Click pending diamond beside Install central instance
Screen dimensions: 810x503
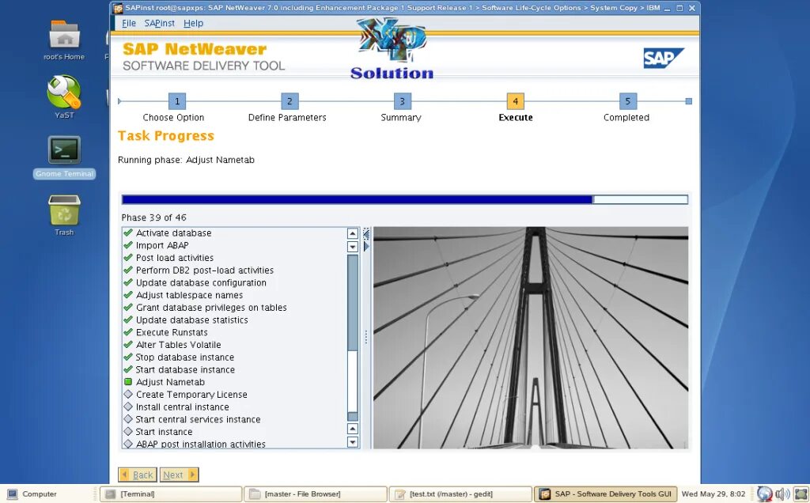[128, 407]
